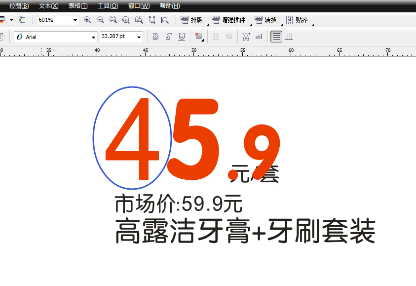Switch to horizontal text direction
The height and width of the screenshot is (286, 416).
click(x=276, y=37)
